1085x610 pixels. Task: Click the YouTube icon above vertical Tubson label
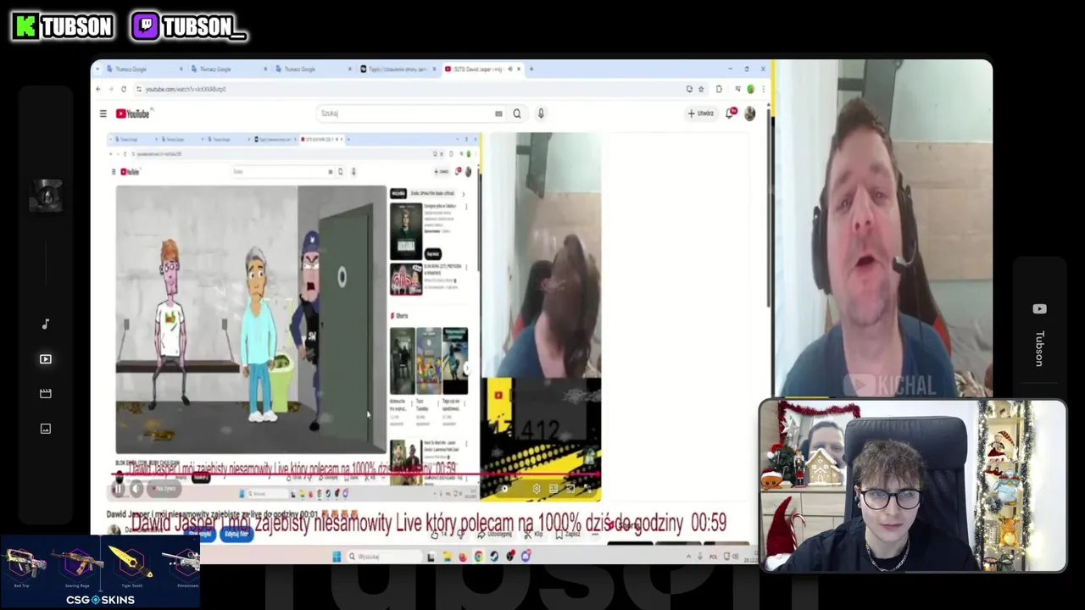(1040, 309)
